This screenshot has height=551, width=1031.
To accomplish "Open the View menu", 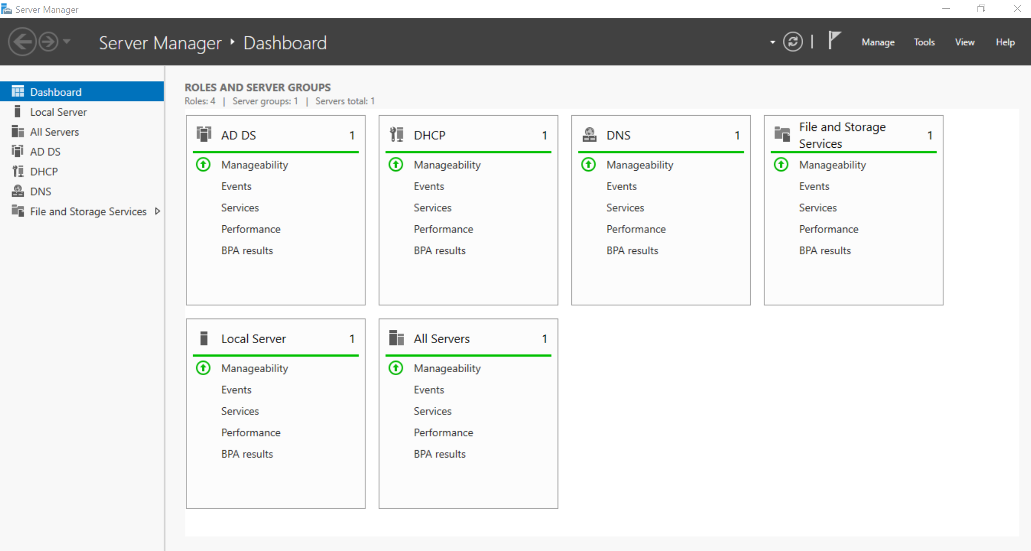I will 964,42.
